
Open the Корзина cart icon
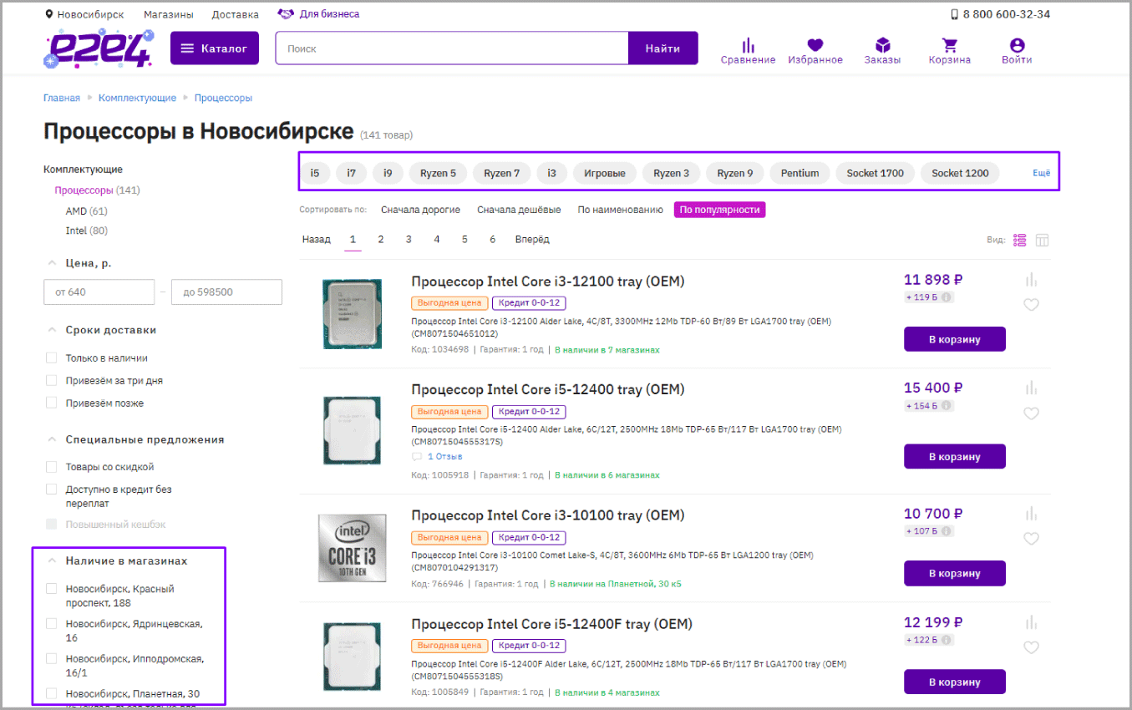(949, 45)
